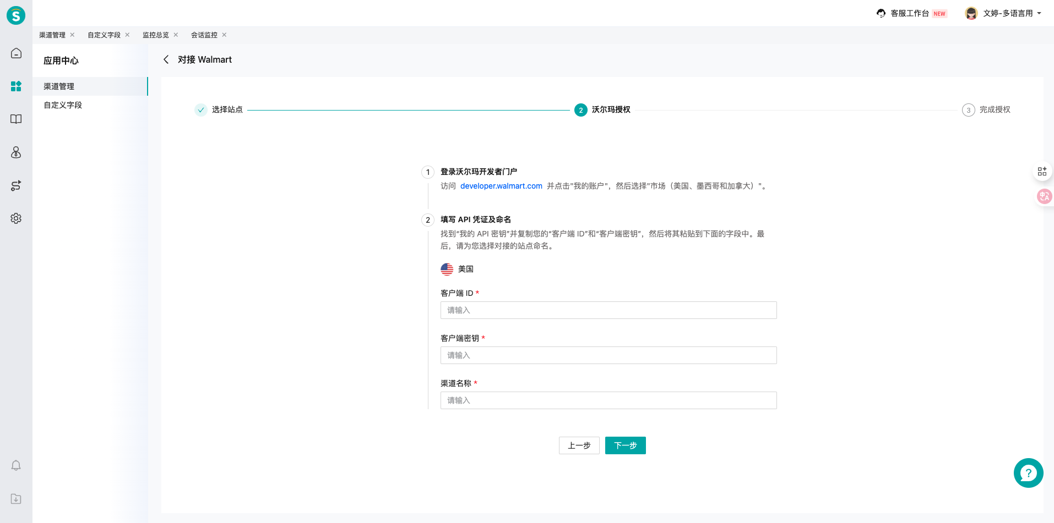Open the customer person icon in sidebar

(x=16, y=152)
